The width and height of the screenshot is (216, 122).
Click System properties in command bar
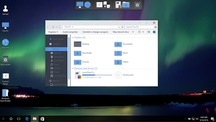point(70,32)
